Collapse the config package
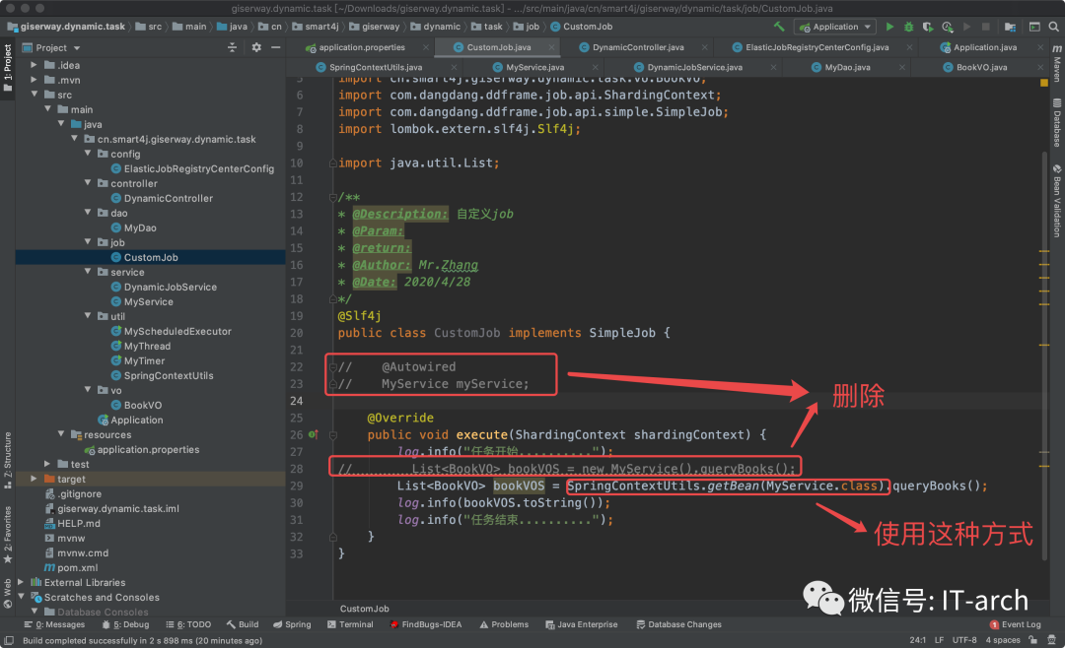 88,154
